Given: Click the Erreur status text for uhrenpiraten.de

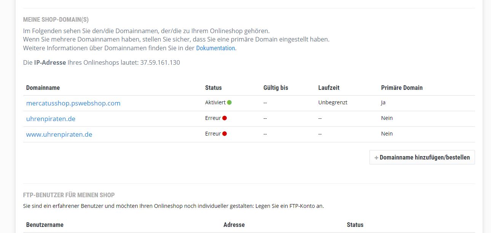Looking at the screenshot, I should point(213,118).
